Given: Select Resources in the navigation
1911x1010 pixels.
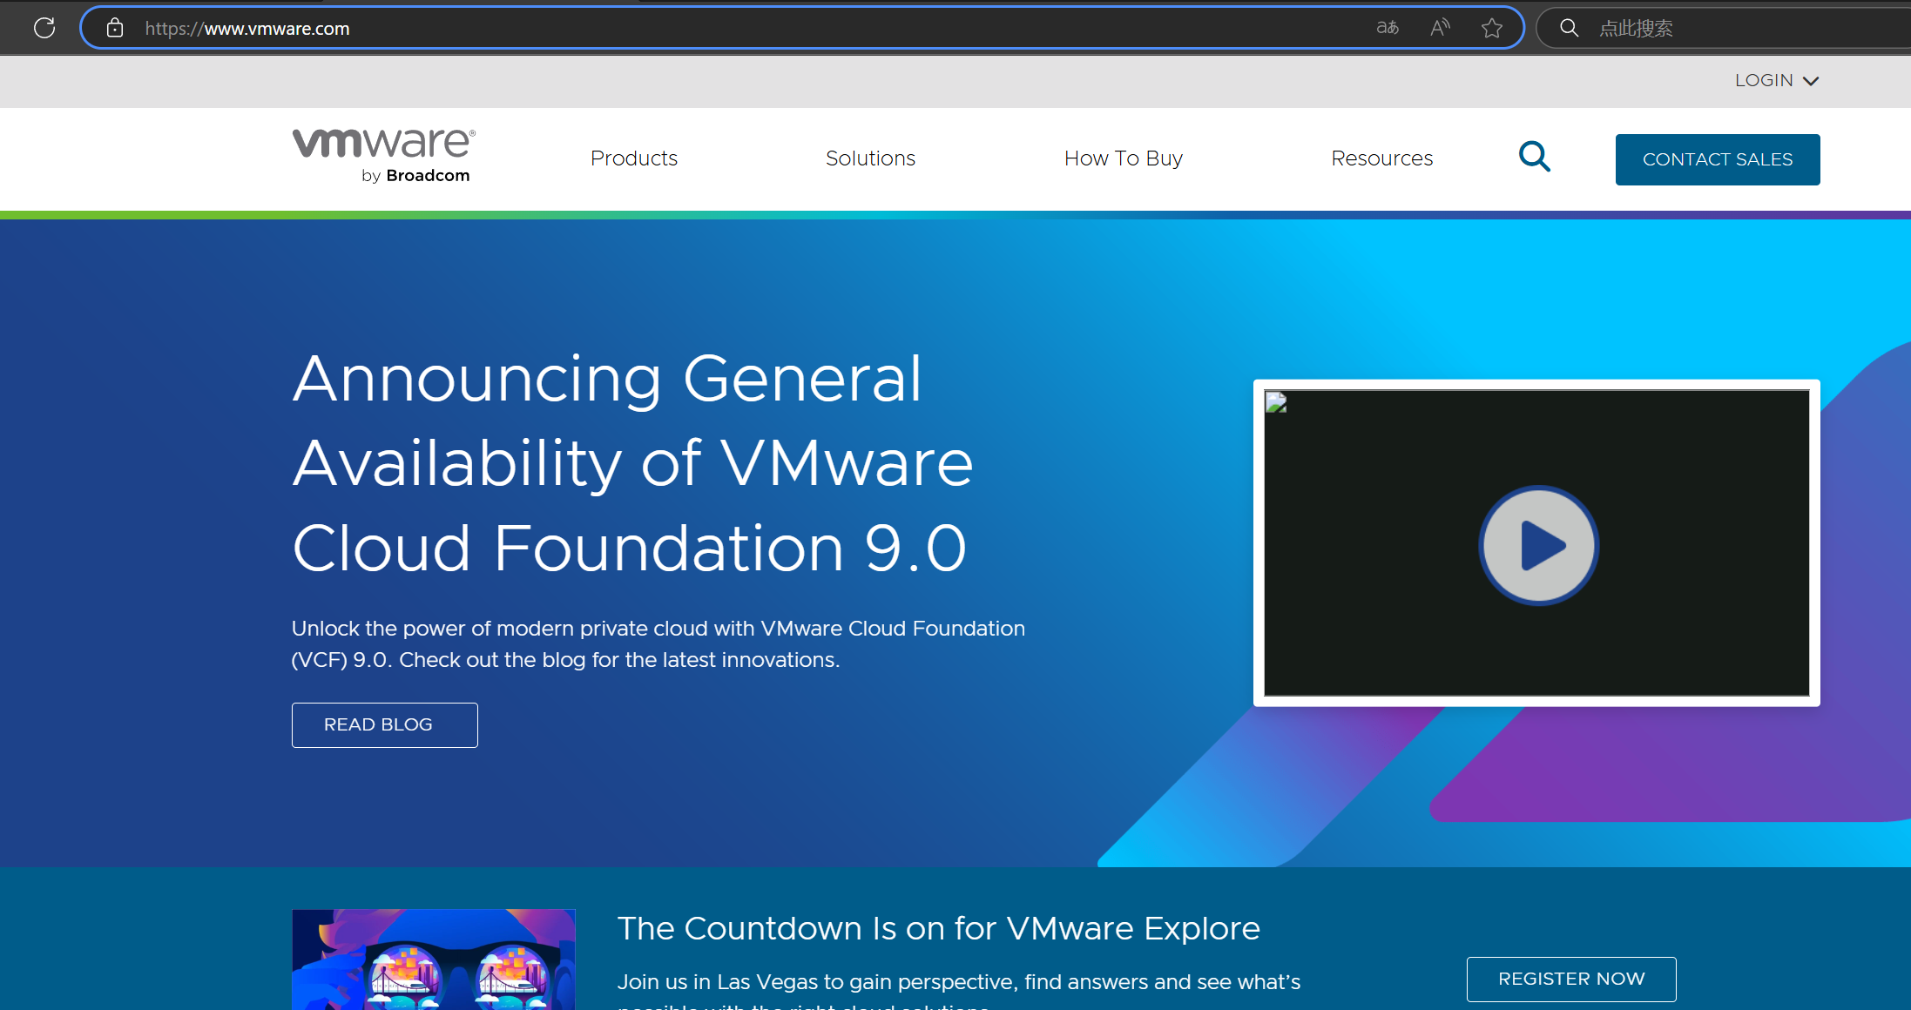Looking at the screenshot, I should coord(1381,158).
